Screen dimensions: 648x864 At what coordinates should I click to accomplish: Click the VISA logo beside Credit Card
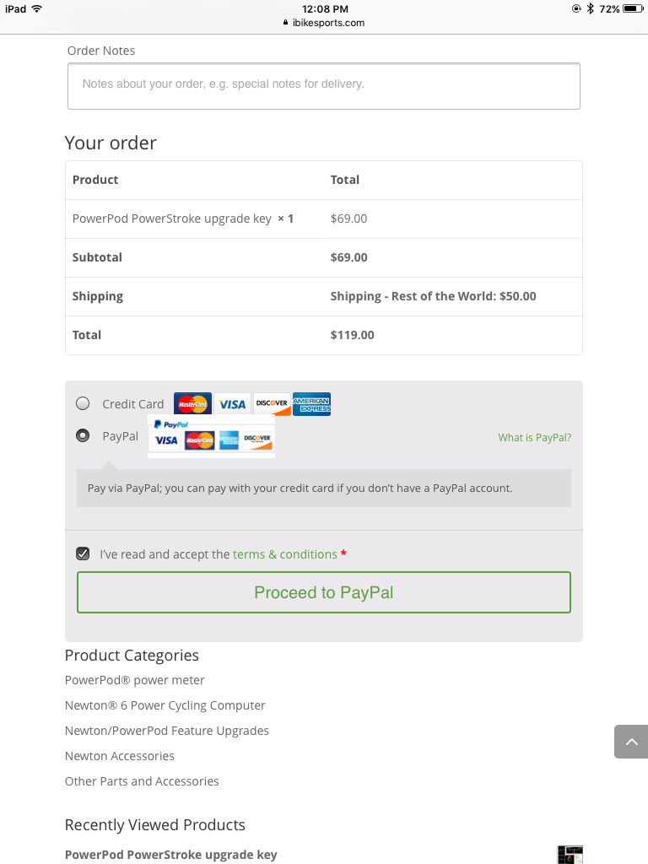point(232,404)
